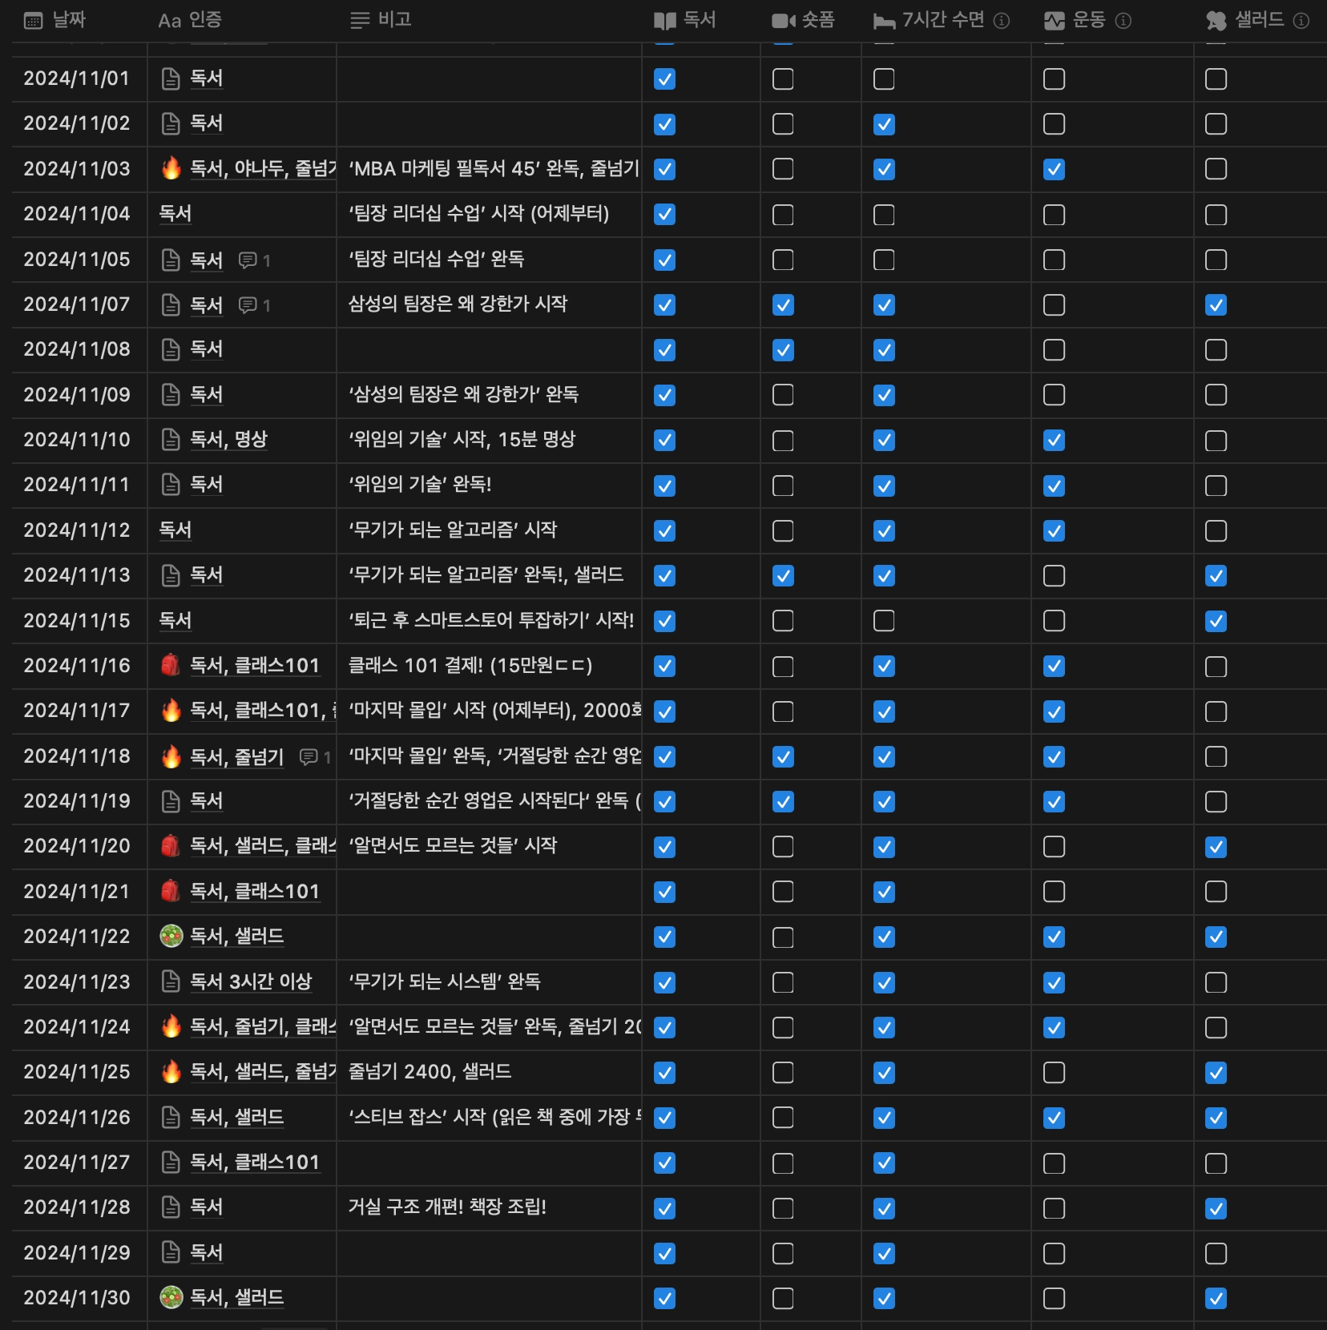
Task: Select the 2024/11/09 date cell
Action: pos(79,395)
